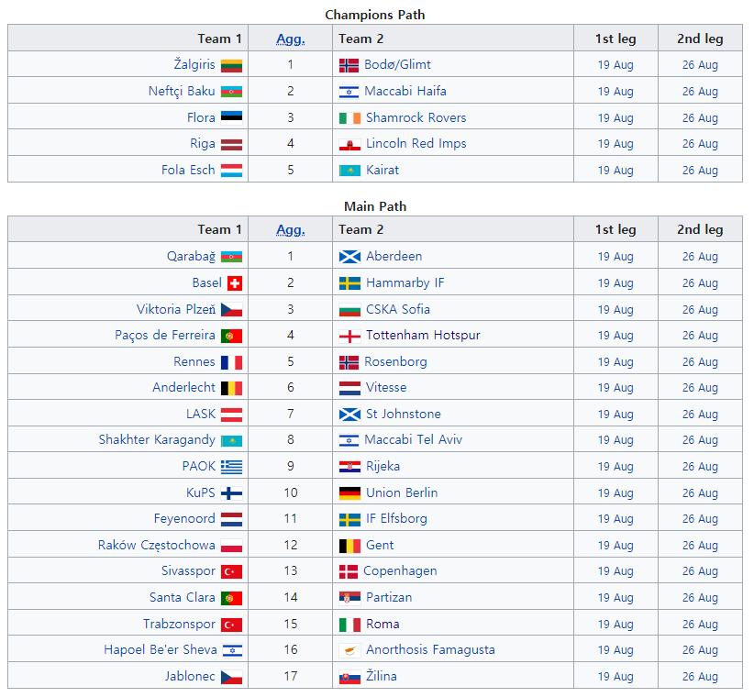Click the Italy flag beside Roma
The height and width of the screenshot is (697, 754).
pyautogui.click(x=349, y=625)
